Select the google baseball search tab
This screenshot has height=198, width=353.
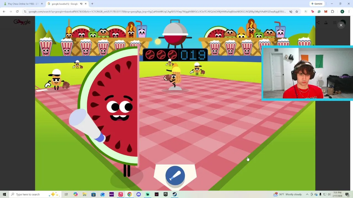click(66, 4)
